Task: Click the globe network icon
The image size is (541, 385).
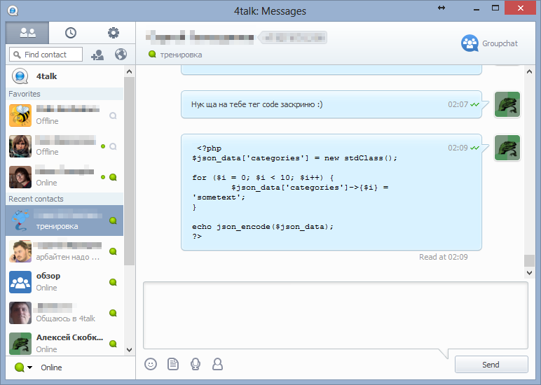Action: tap(121, 54)
